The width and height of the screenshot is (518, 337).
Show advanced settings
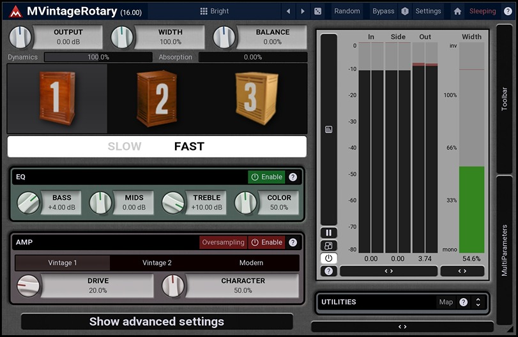tap(156, 322)
